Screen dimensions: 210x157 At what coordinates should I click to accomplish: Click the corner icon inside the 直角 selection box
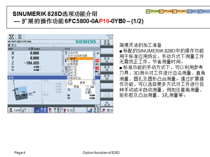pos(70,83)
